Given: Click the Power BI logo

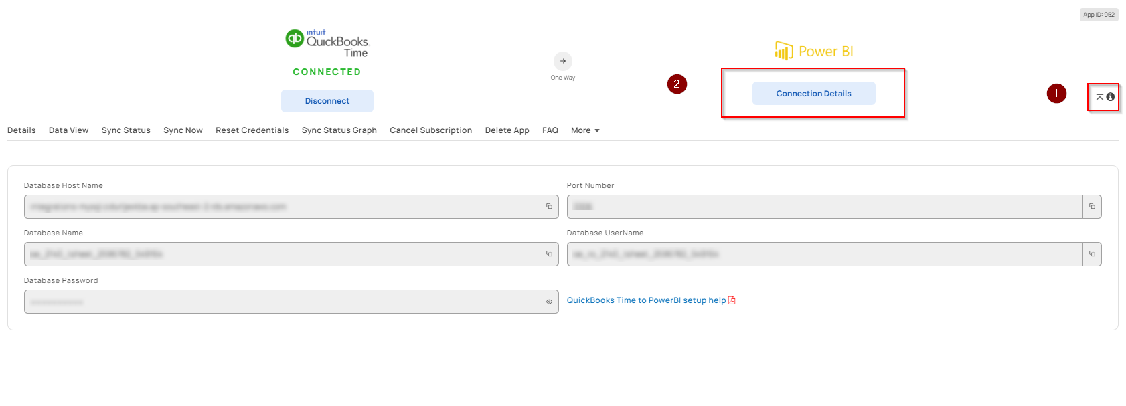Looking at the screenshot, I should click(814, 51).
